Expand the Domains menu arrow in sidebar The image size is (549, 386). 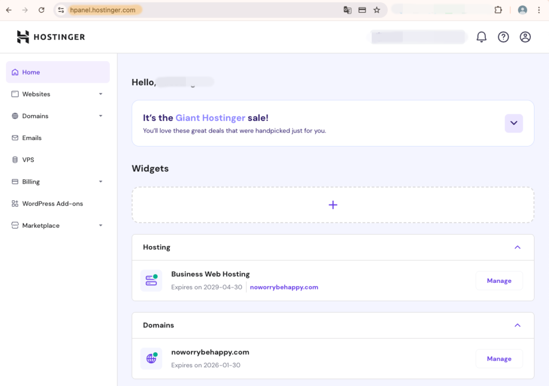pos(100,116)
